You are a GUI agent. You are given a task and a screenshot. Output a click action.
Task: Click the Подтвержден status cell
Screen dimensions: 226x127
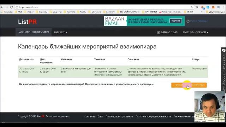tap(199, 68)
